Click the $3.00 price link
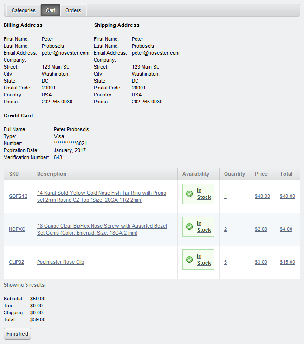This screenshot has width=304, height=344. point(261,262)
